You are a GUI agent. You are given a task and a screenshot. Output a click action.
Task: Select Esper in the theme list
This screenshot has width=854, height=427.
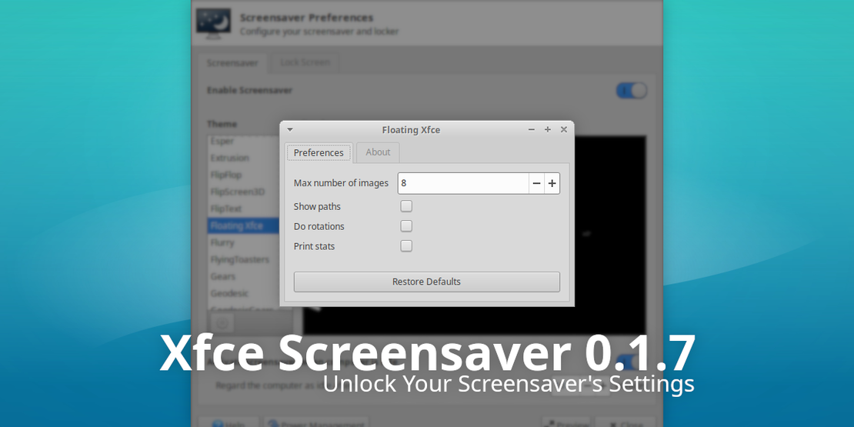243,141
